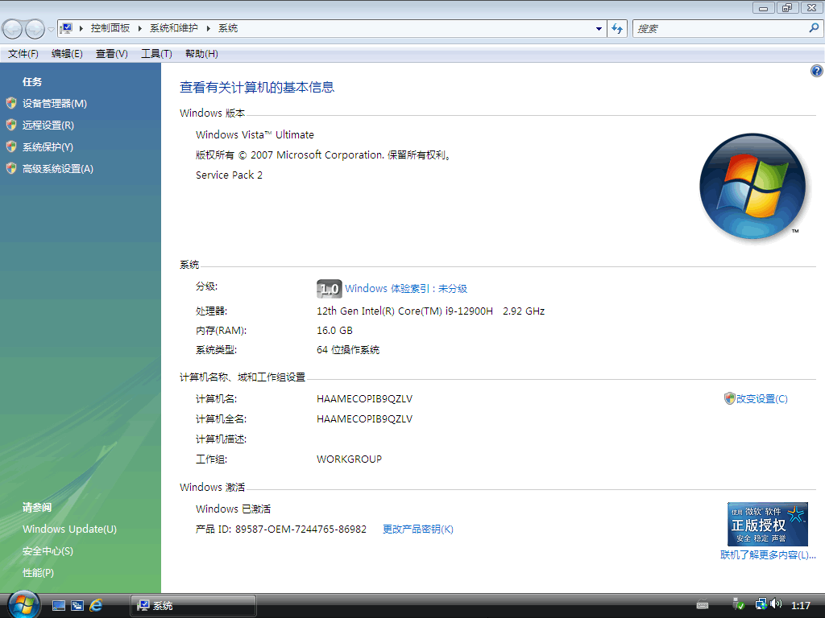
Task: Open 安全中心(S) link
Action: (48, 551)
